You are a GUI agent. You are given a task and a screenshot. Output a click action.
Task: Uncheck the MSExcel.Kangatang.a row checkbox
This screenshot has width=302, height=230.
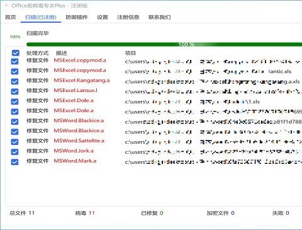click(x=14, y=81)
